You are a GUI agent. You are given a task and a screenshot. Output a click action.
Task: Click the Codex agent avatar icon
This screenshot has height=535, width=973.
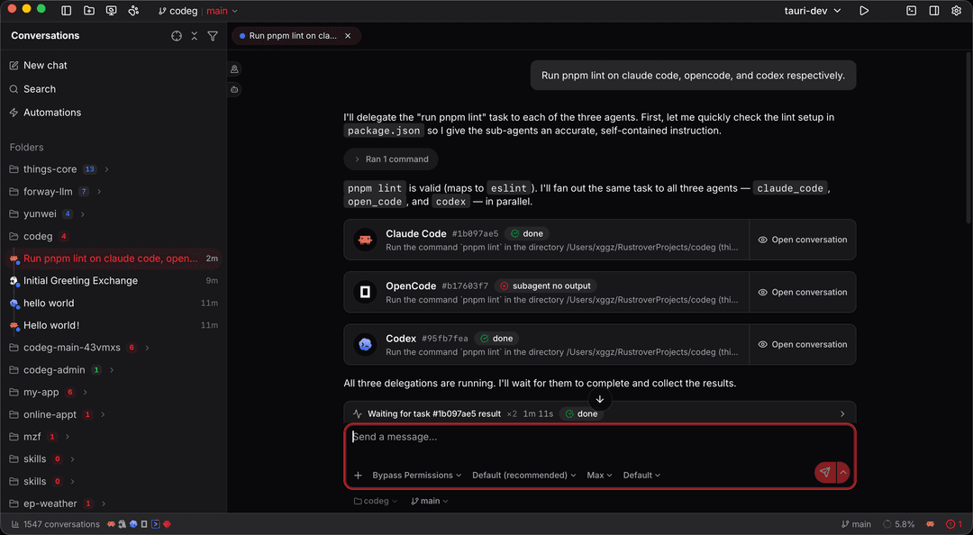point(365,344)
